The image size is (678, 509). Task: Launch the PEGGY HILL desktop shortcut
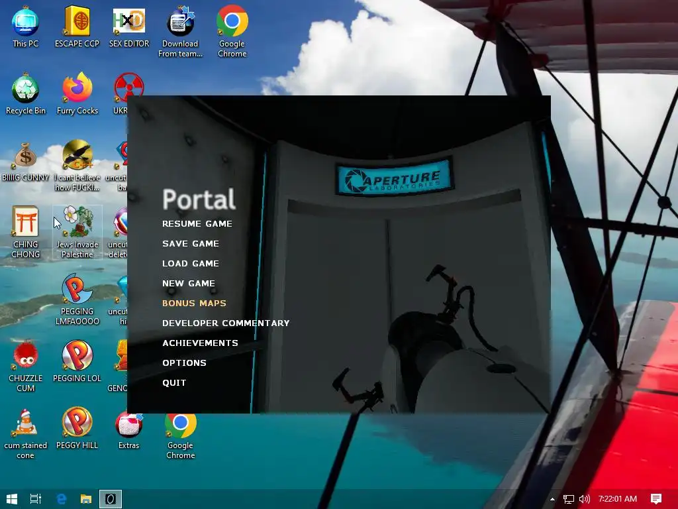click(77, 429)
